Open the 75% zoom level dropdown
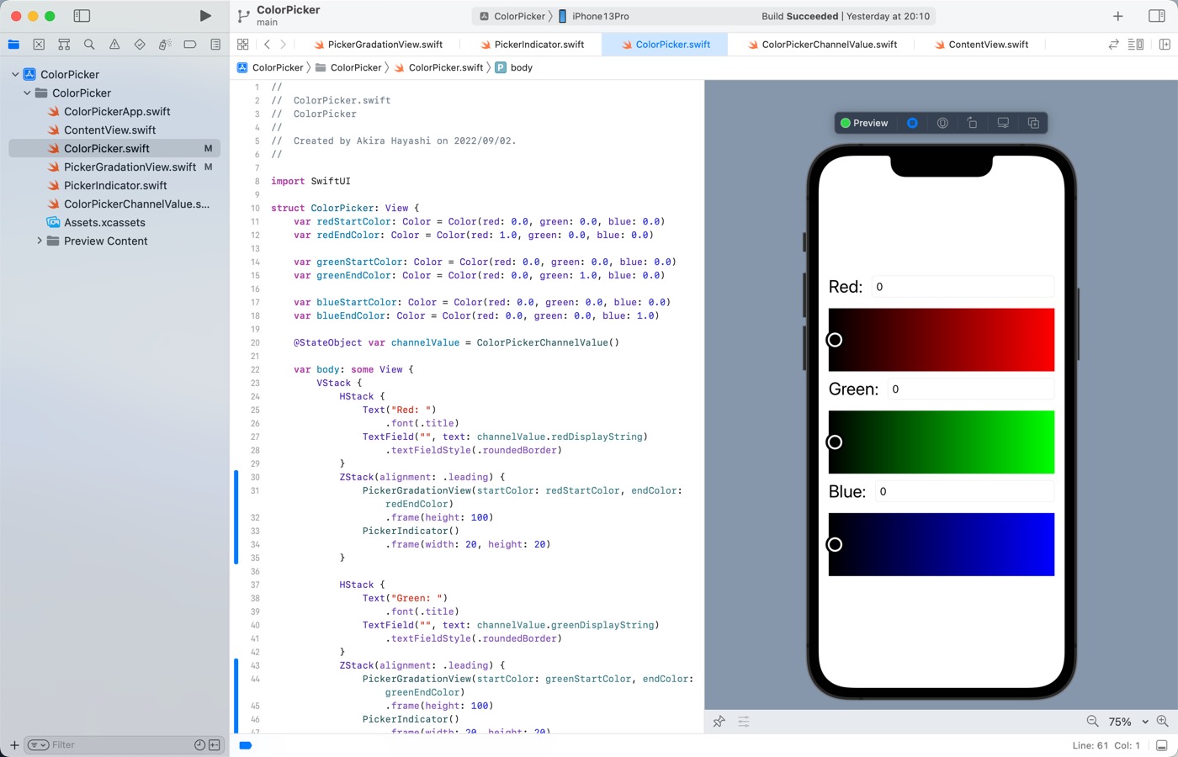Viewport: 1178px width, 757px height. (1128, 722)
